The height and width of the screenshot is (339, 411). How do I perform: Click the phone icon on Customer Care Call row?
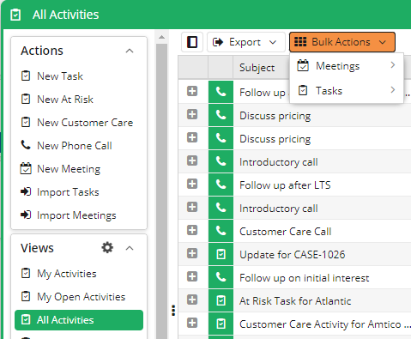221,231
